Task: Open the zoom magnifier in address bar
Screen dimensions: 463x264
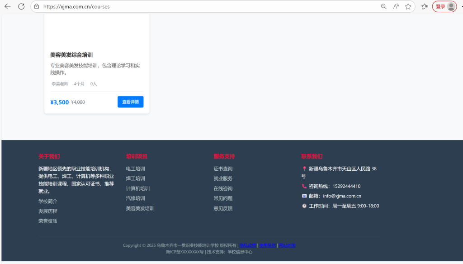Action: (383, 6)
